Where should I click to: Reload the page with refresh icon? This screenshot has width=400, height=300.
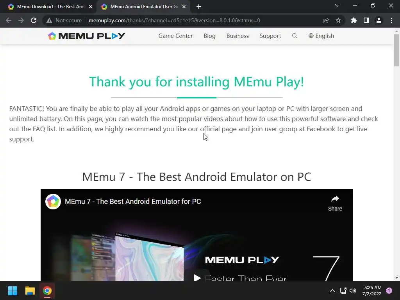click(x=34, y=20)
